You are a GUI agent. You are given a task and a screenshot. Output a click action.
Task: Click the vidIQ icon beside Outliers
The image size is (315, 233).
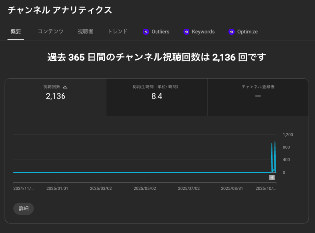click(x=146, y=32)
